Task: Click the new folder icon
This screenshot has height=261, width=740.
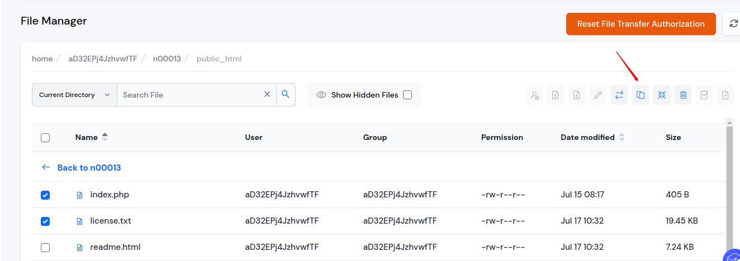Action: (704, 95)
